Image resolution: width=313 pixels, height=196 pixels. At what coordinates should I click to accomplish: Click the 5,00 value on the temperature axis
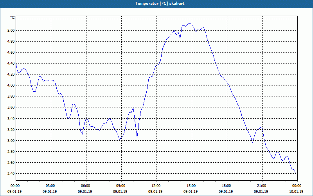tap(11, 31)
